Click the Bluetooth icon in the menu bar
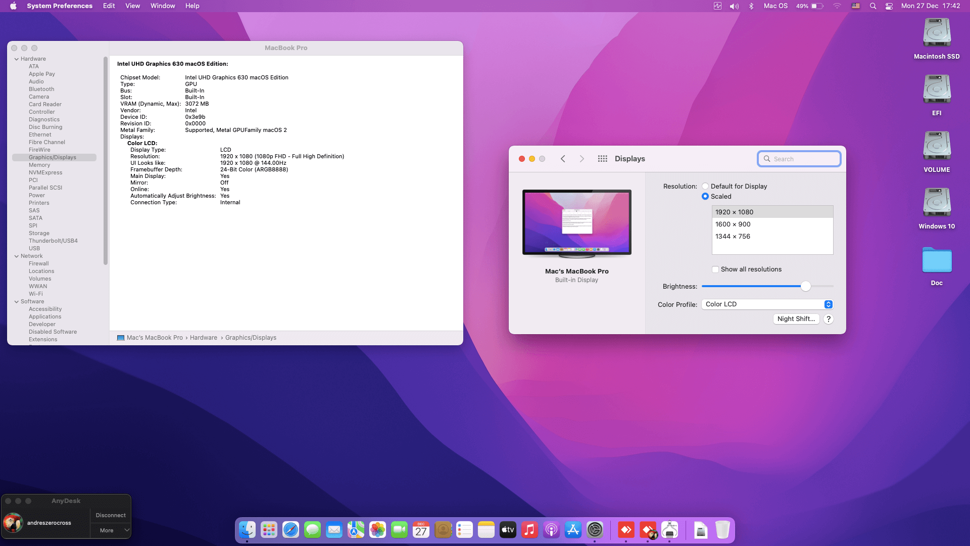The width and height of the screenshot is (970, 546). point(751,6)
